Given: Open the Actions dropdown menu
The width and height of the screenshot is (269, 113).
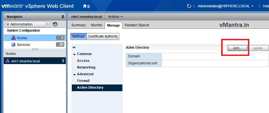Looking at the screenshot, I should [x=115, y=17].
